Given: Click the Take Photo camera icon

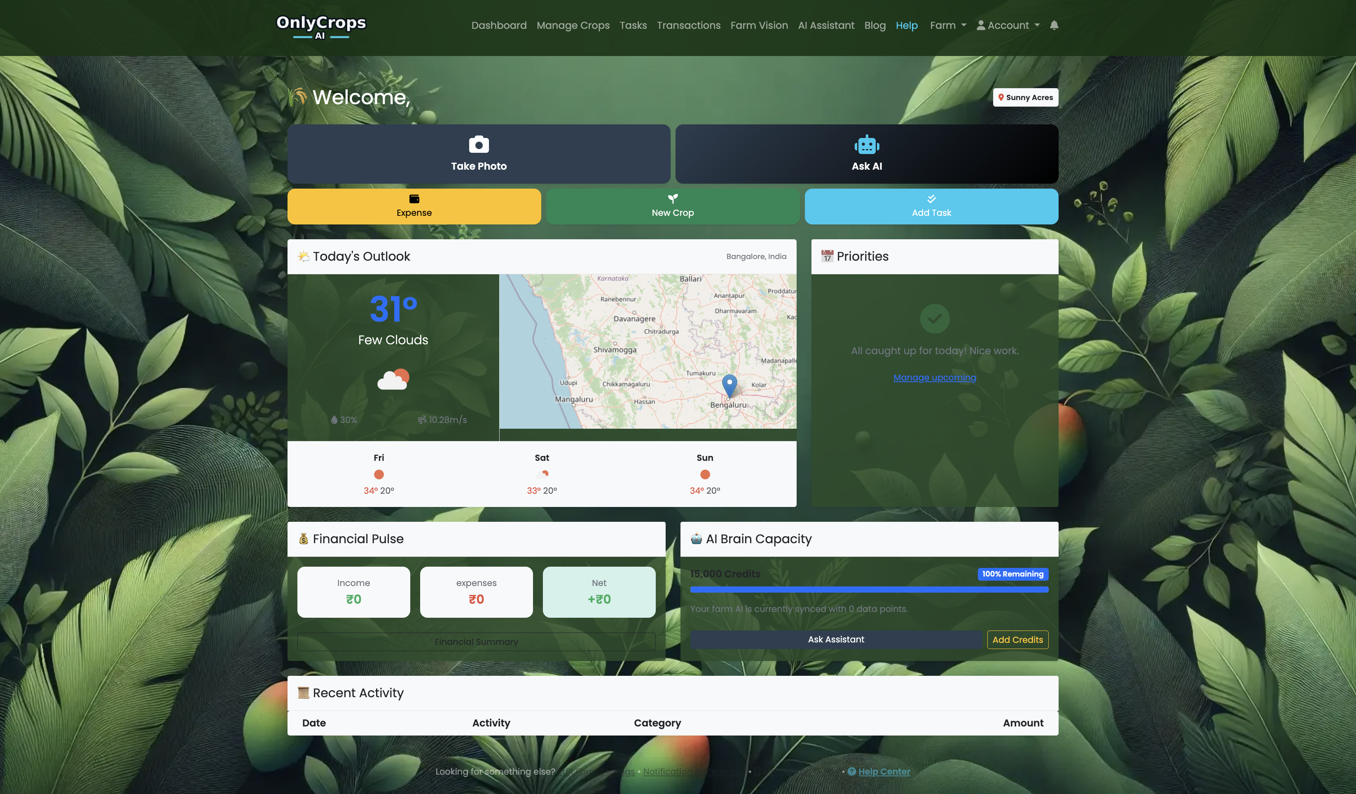Looking at the screenshot, I should pyautogui.click(x=479, y=144).
